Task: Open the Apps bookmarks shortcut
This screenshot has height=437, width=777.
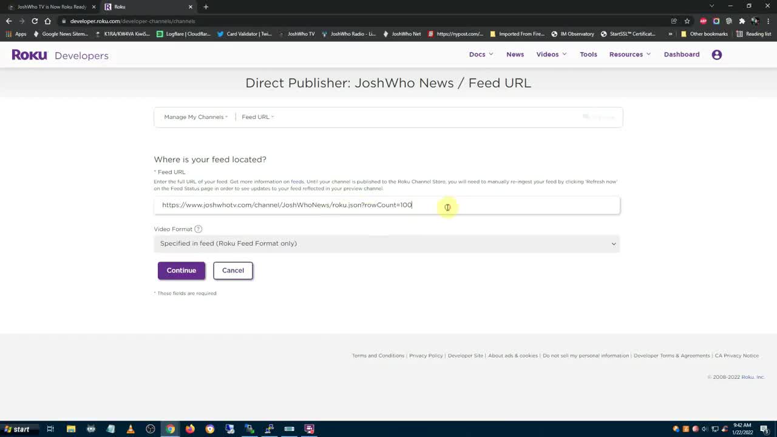Action: coord(16,34)
